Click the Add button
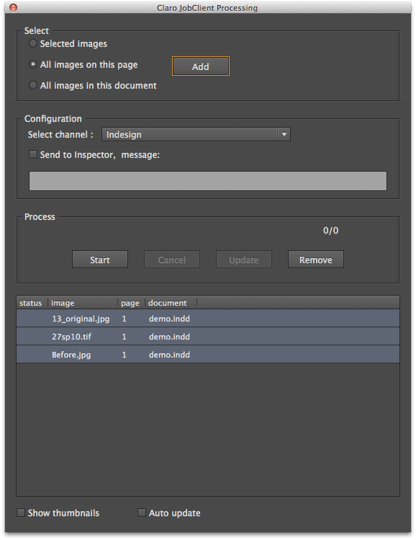The image size is (416, 540). click(200, 66)
